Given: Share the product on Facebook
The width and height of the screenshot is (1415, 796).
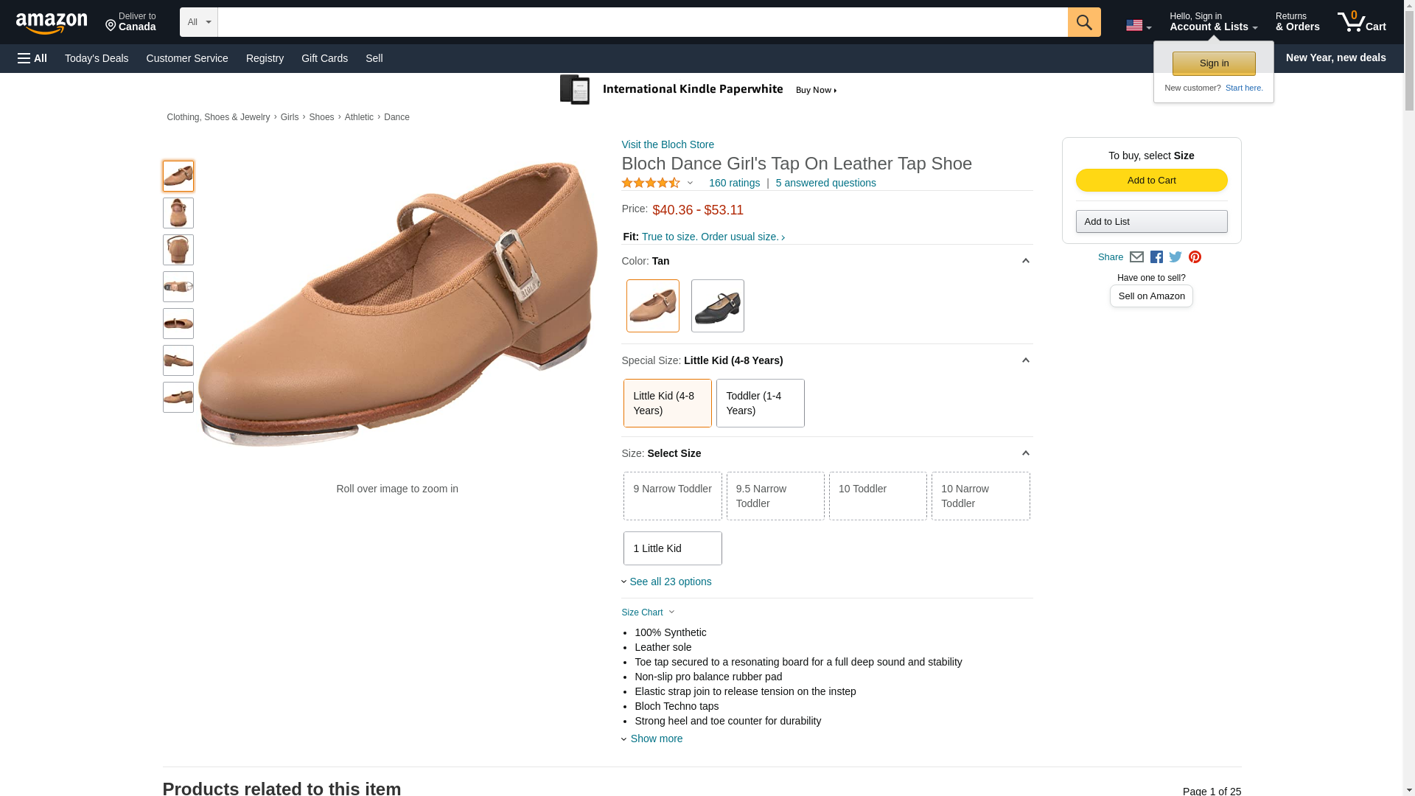Looking at the screenshot, I should coord(1156,257).
